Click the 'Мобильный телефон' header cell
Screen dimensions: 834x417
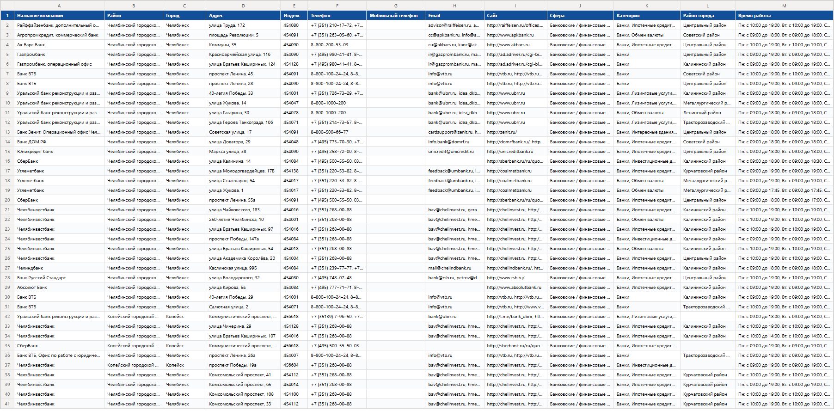click(x=396, y=16)
